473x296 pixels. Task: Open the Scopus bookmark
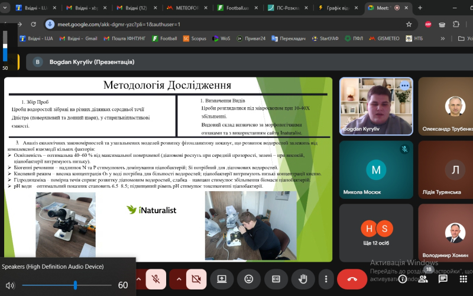(195, 38)
